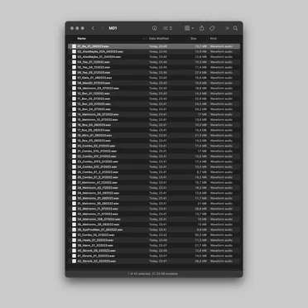The height and width of the screenshot is (308, 308).
Task: Click the M01 window title
Action: click(113, 28)
